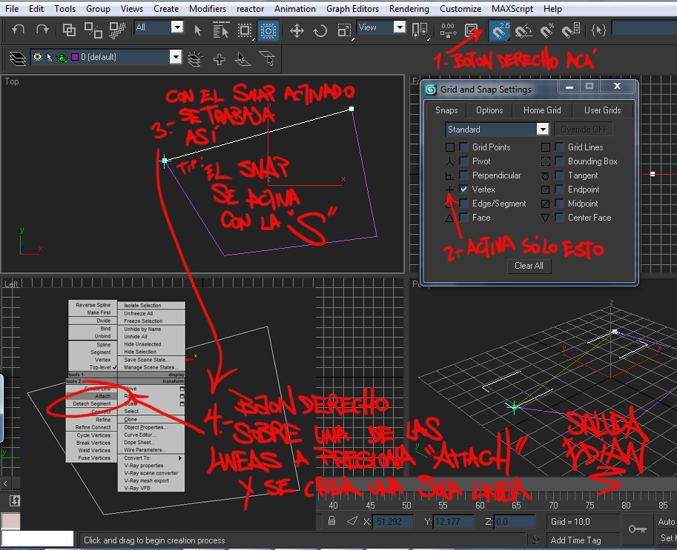Click the Override OFF button
Viewport: 677px width, 550px height.
pos(584,130)
